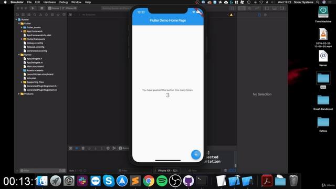Open the debug navigator icon
Image resolution: width=336 pixels, height=189 pixels.
click(52, 15)
